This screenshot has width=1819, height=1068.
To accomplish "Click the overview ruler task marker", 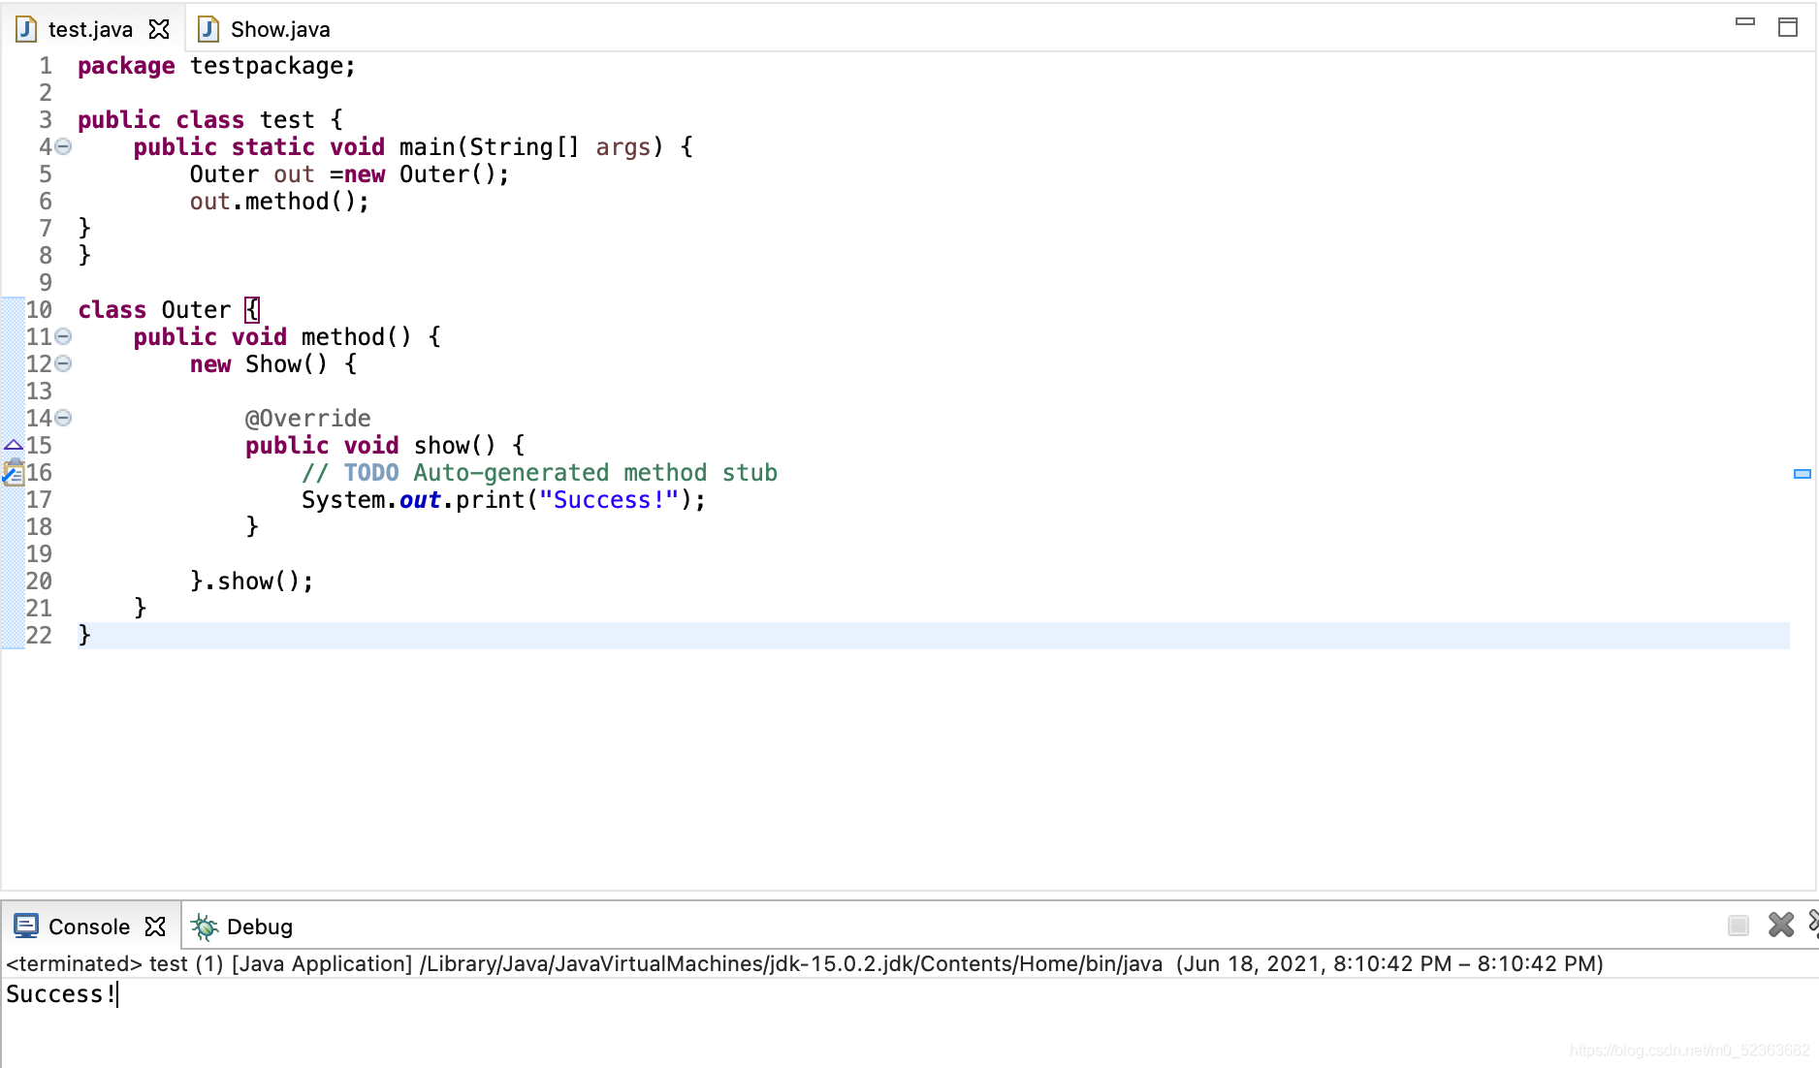I will pos(1803,474).
